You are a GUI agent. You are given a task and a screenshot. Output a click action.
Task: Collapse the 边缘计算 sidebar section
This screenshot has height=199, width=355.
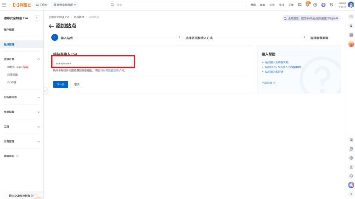tap(38, 59)
